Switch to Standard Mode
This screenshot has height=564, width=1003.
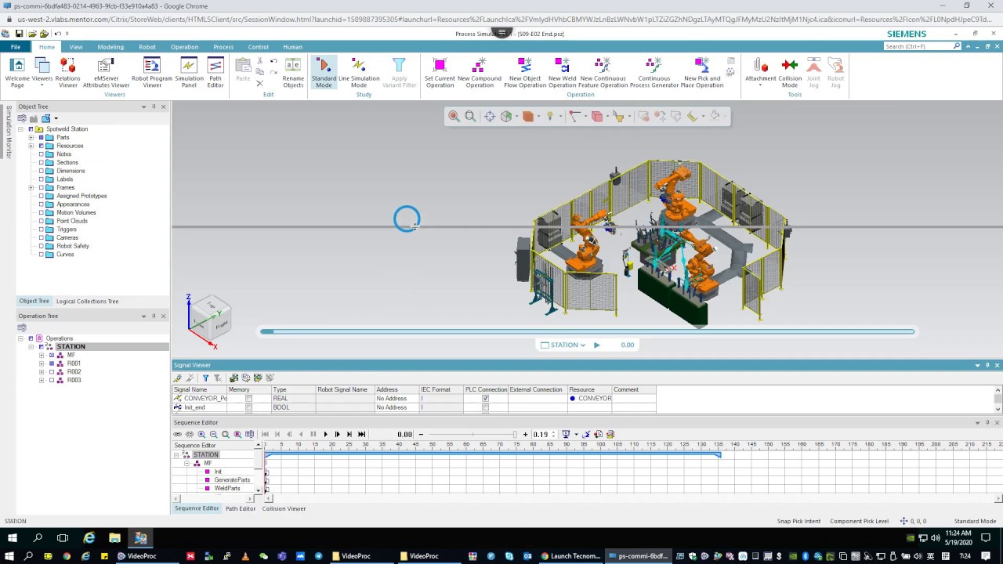pyautogui.click(x=324, y=73)
